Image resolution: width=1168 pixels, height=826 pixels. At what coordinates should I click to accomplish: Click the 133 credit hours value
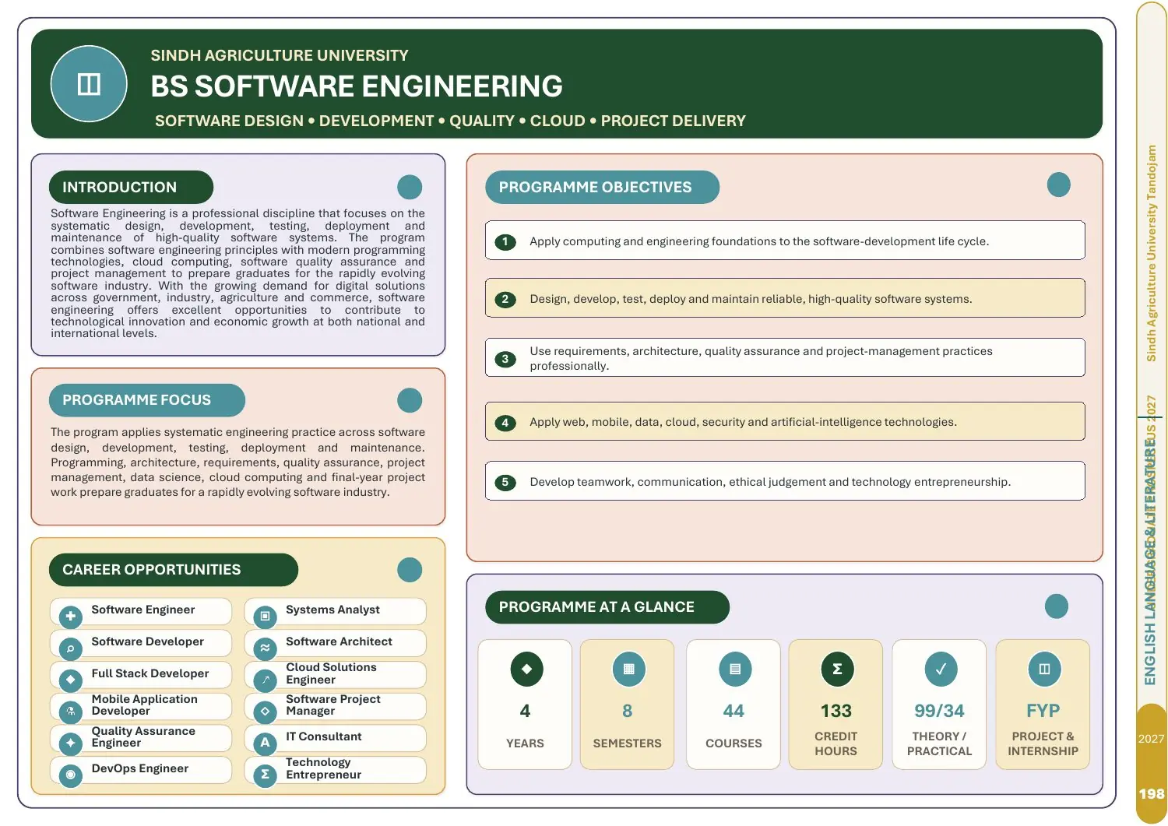click(x=836, y=711)
